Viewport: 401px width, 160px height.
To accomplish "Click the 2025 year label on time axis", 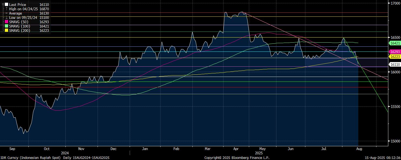I will click(x=259, y=153).
